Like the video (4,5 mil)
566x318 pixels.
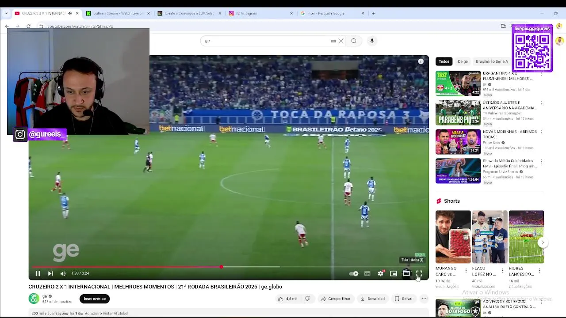click(287, 299)
